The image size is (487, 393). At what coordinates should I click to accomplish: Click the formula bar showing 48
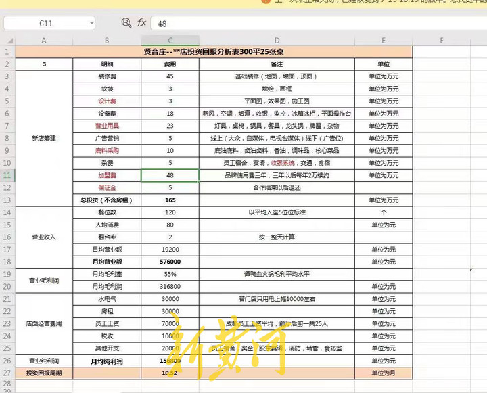319,23
